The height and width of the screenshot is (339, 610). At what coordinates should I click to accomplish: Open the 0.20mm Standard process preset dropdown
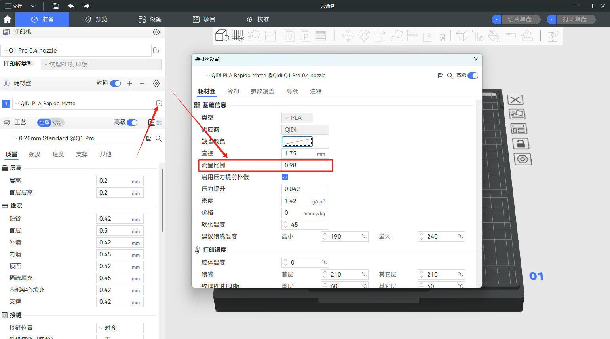(75, 138)
